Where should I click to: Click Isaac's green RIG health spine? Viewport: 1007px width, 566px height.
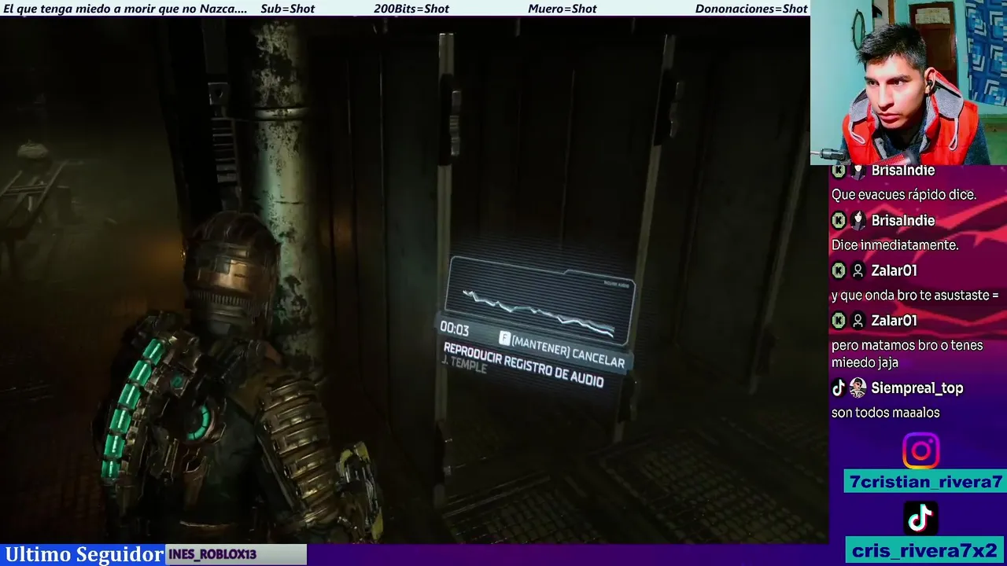[x=130, y=409]
